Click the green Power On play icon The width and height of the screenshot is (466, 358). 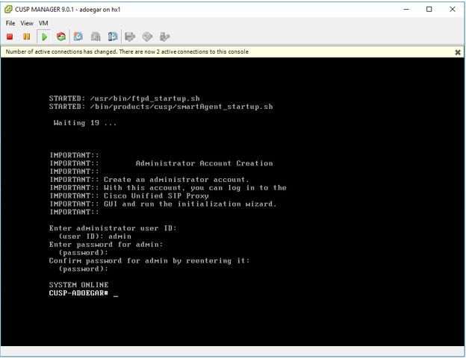[x=44, y=37]
